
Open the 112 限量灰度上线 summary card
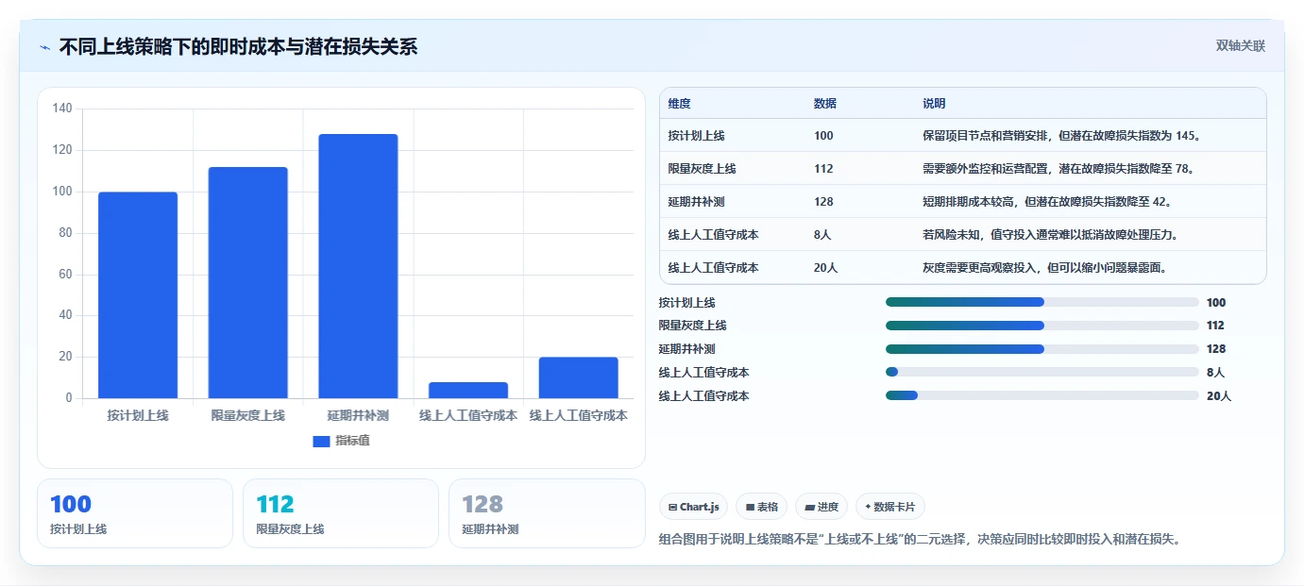pos(341,513)
